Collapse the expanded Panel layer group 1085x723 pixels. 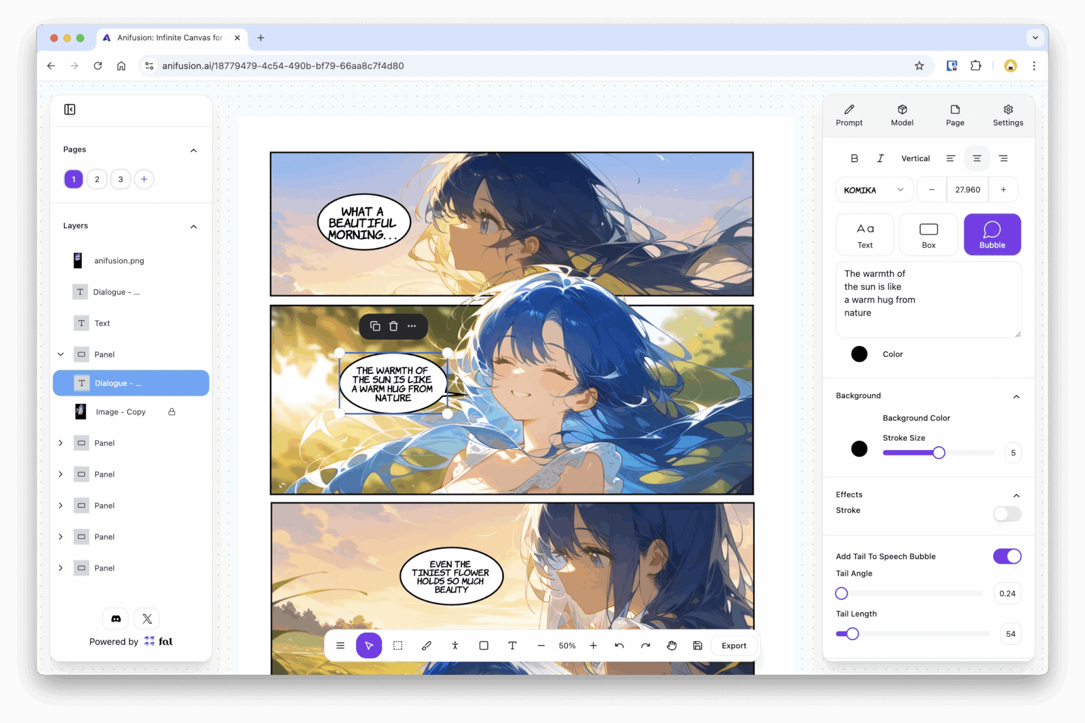click(x=61, y=354)
